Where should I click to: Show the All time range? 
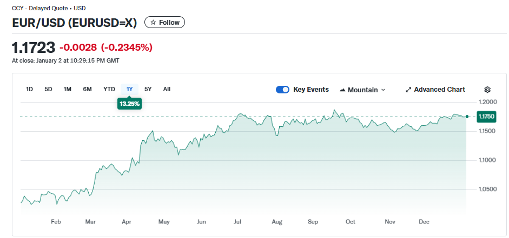coord(167,89)
